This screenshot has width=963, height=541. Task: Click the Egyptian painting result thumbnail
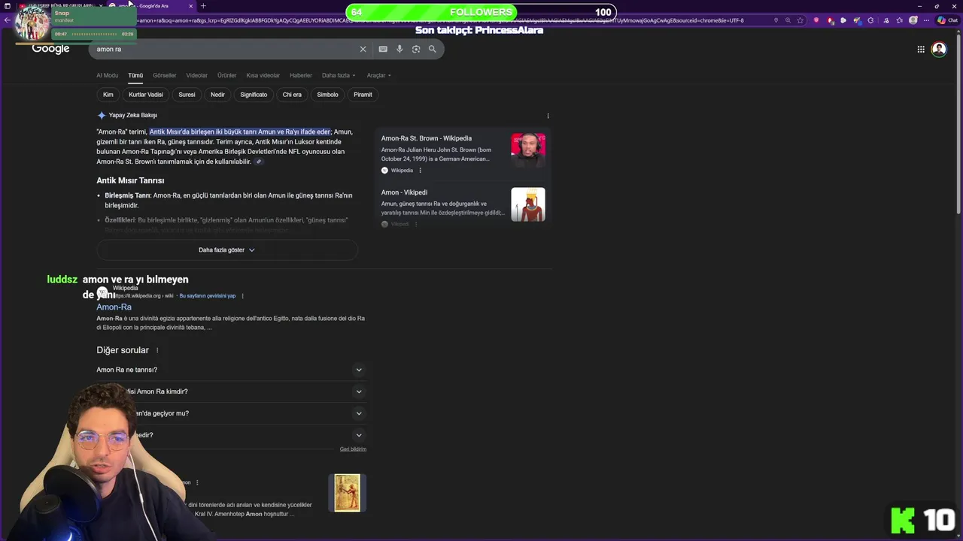tap(348, 493)
